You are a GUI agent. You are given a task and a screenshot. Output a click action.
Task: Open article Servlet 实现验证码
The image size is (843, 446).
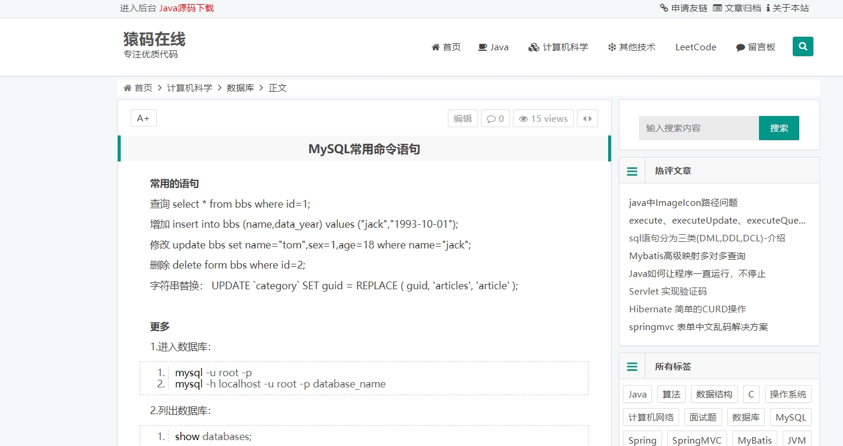tap(668, 292)
